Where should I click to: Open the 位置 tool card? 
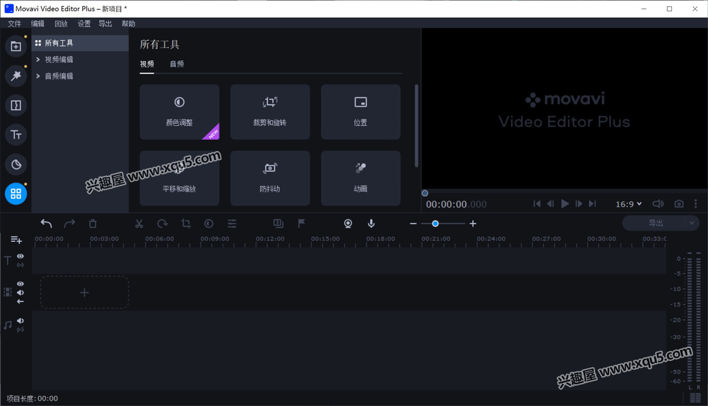coord(360,112)
